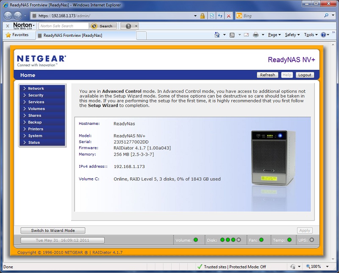
Task: Click the Fan status green LED
Action: 261,240
